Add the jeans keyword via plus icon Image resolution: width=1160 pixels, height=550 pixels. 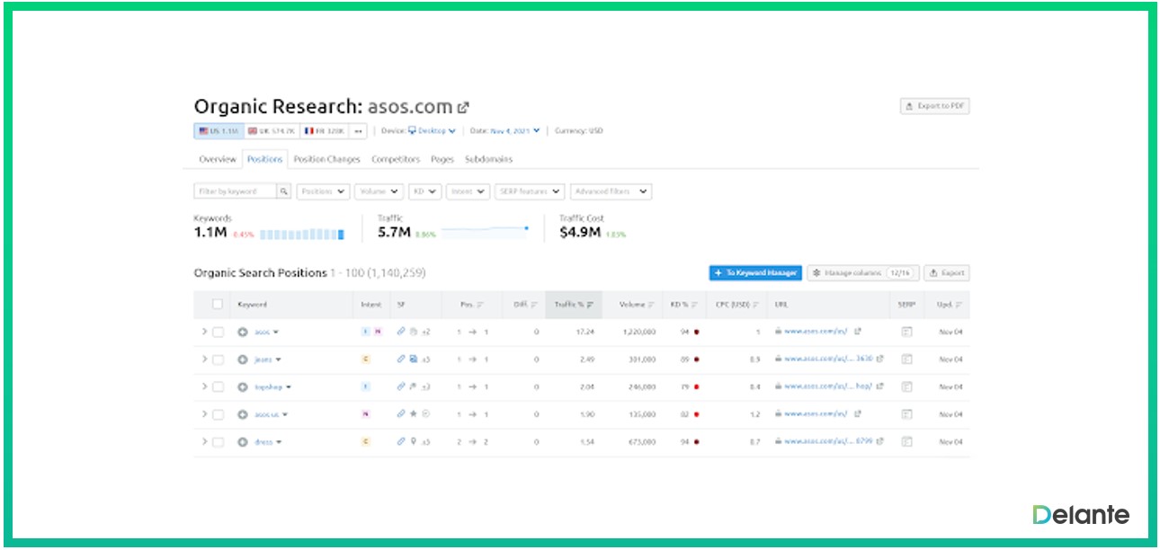pyautogui.click(x=242, y=359)
